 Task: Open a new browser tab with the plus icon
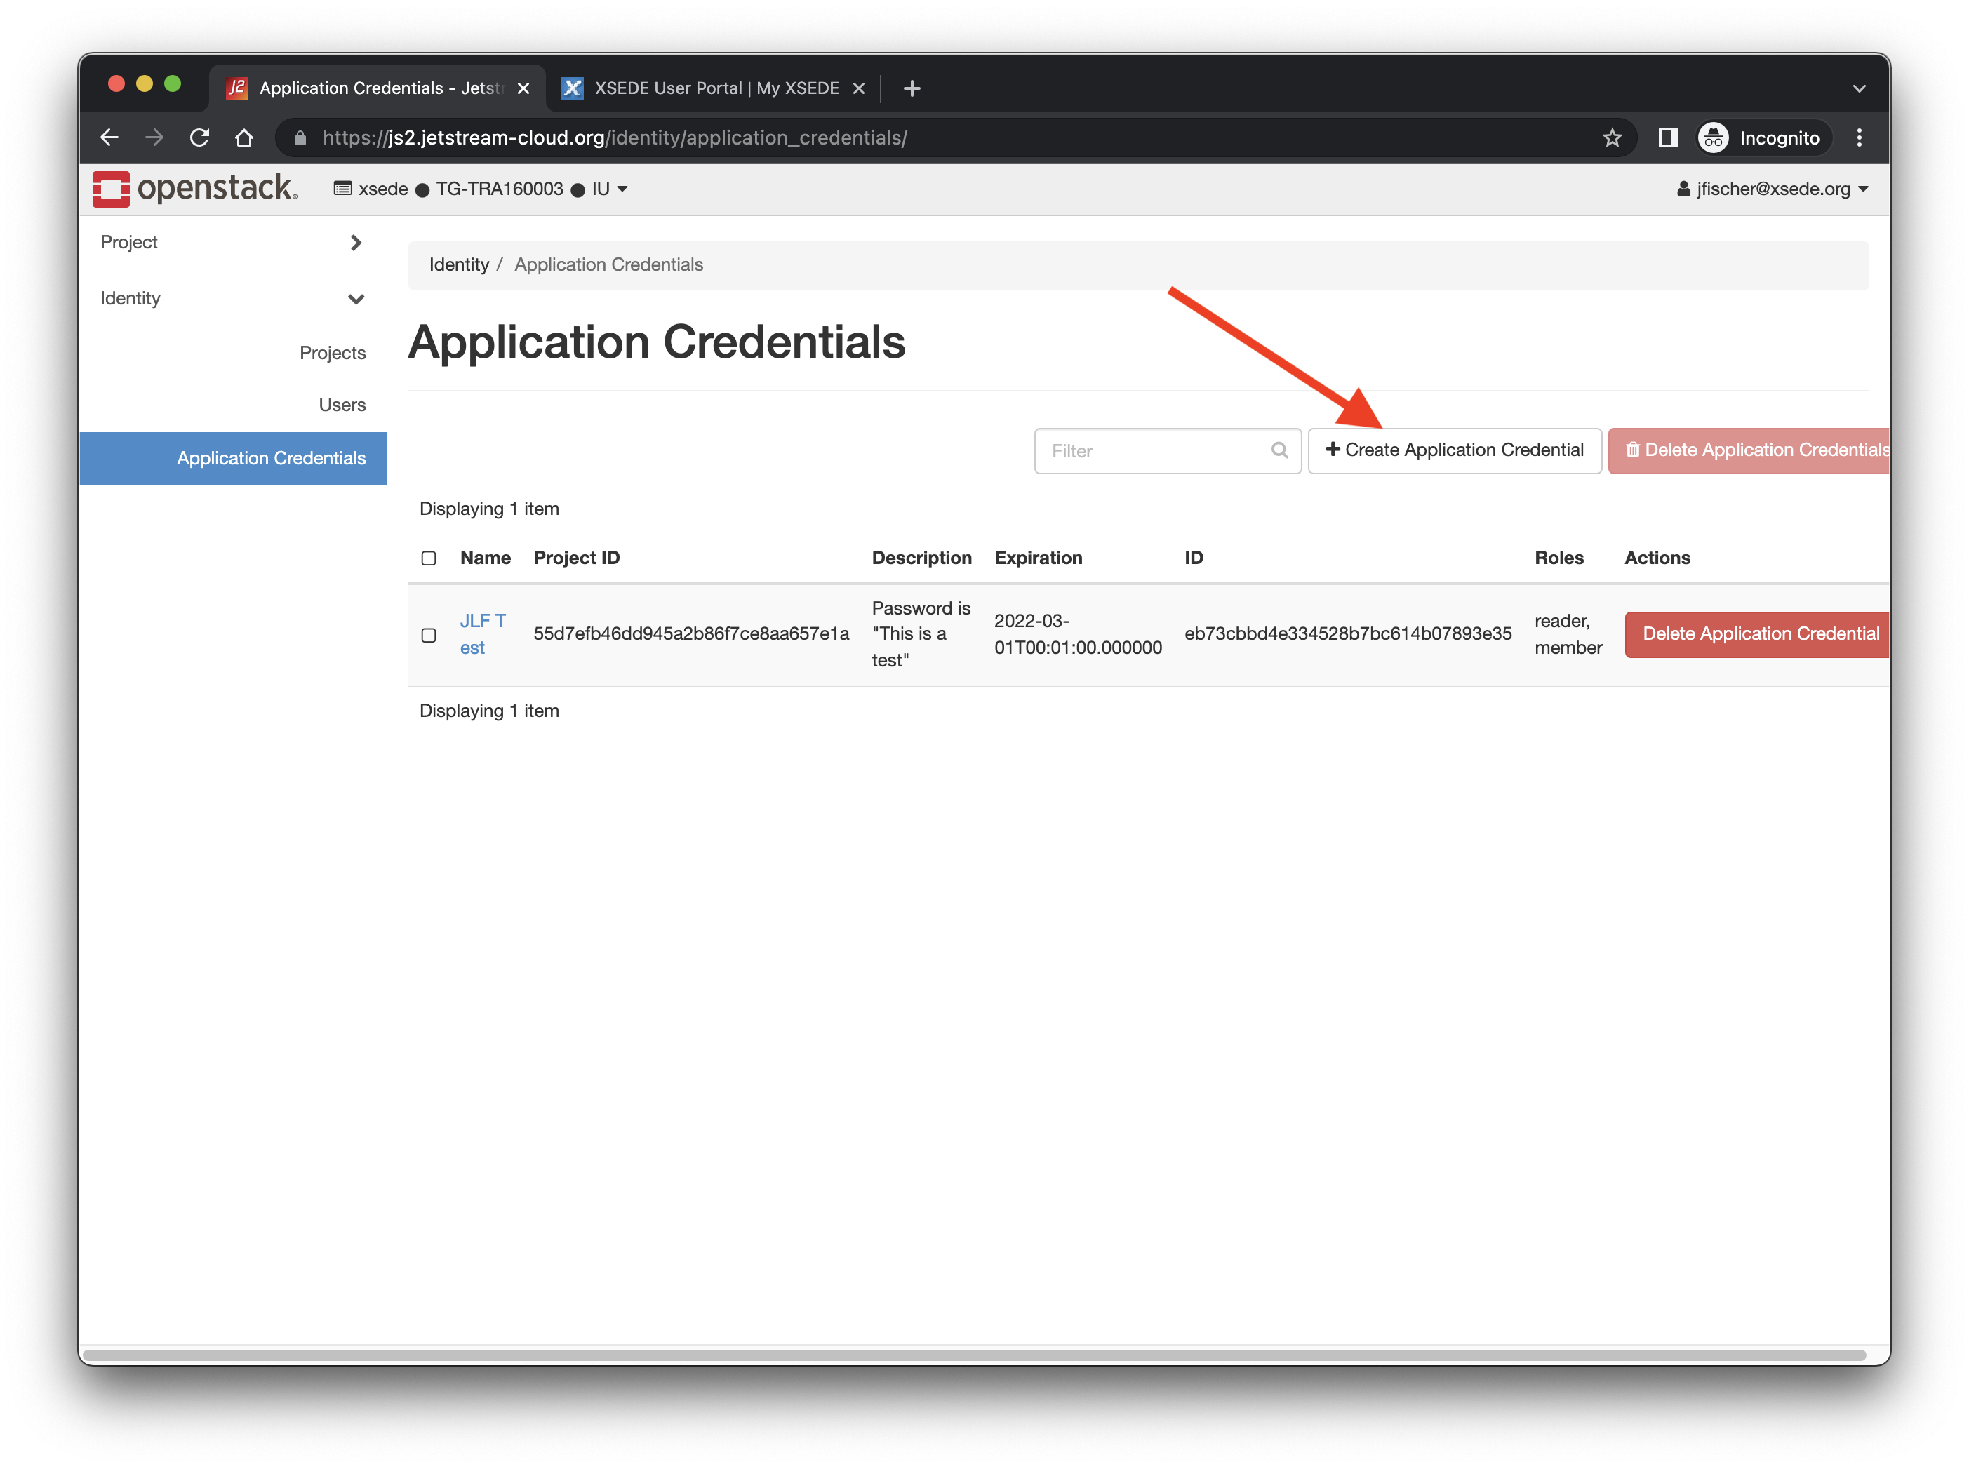pyautogui.click(x=912, y=88)
